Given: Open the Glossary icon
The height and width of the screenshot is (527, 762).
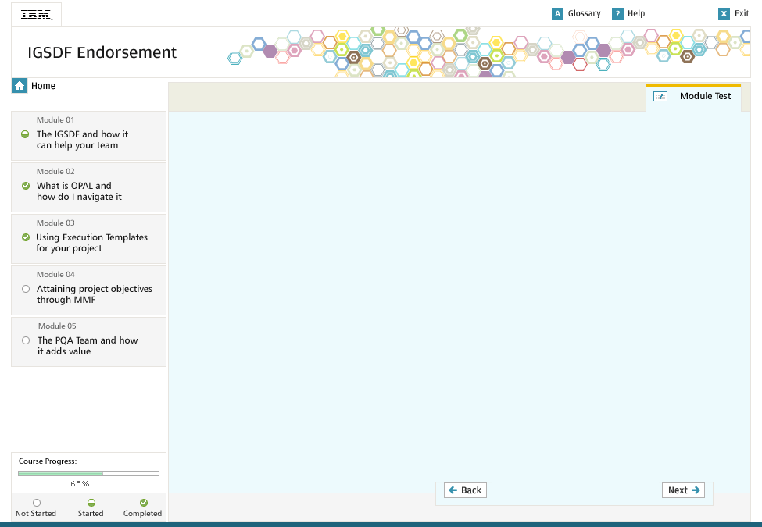Looking at the screenshot, I should coord(557,13).
